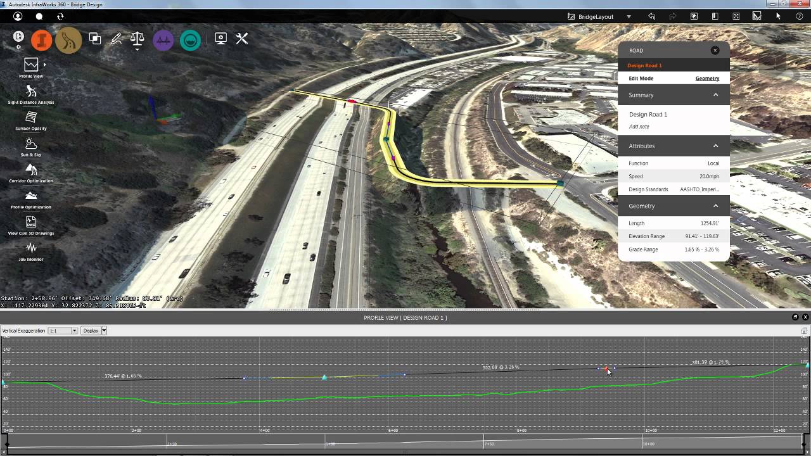Viewport: 811px width, 456px height.
Task: Open the model document icon at top left
Action: pos(18,37)
